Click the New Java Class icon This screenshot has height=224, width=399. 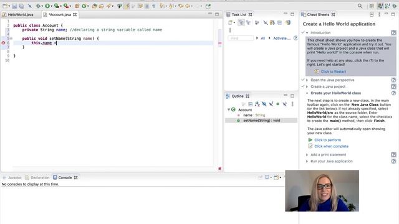pos(84,6)
